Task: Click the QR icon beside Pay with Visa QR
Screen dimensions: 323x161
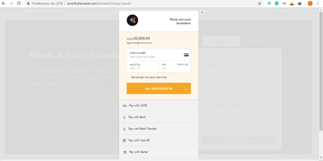Action: [124, 140]
